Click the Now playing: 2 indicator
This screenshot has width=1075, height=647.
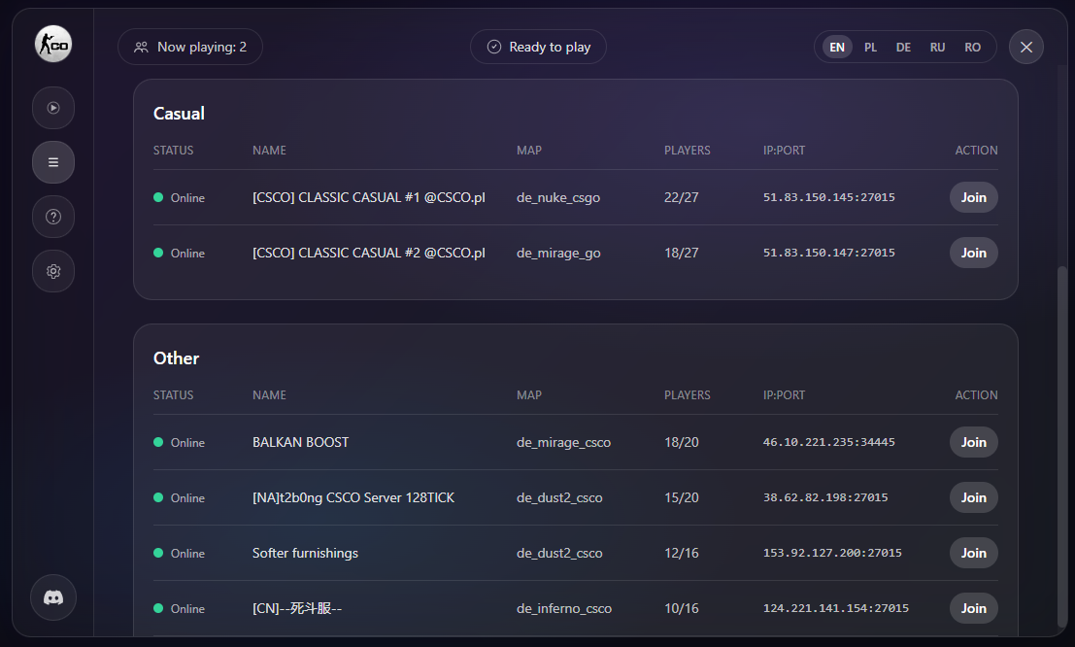pos(190,46)
